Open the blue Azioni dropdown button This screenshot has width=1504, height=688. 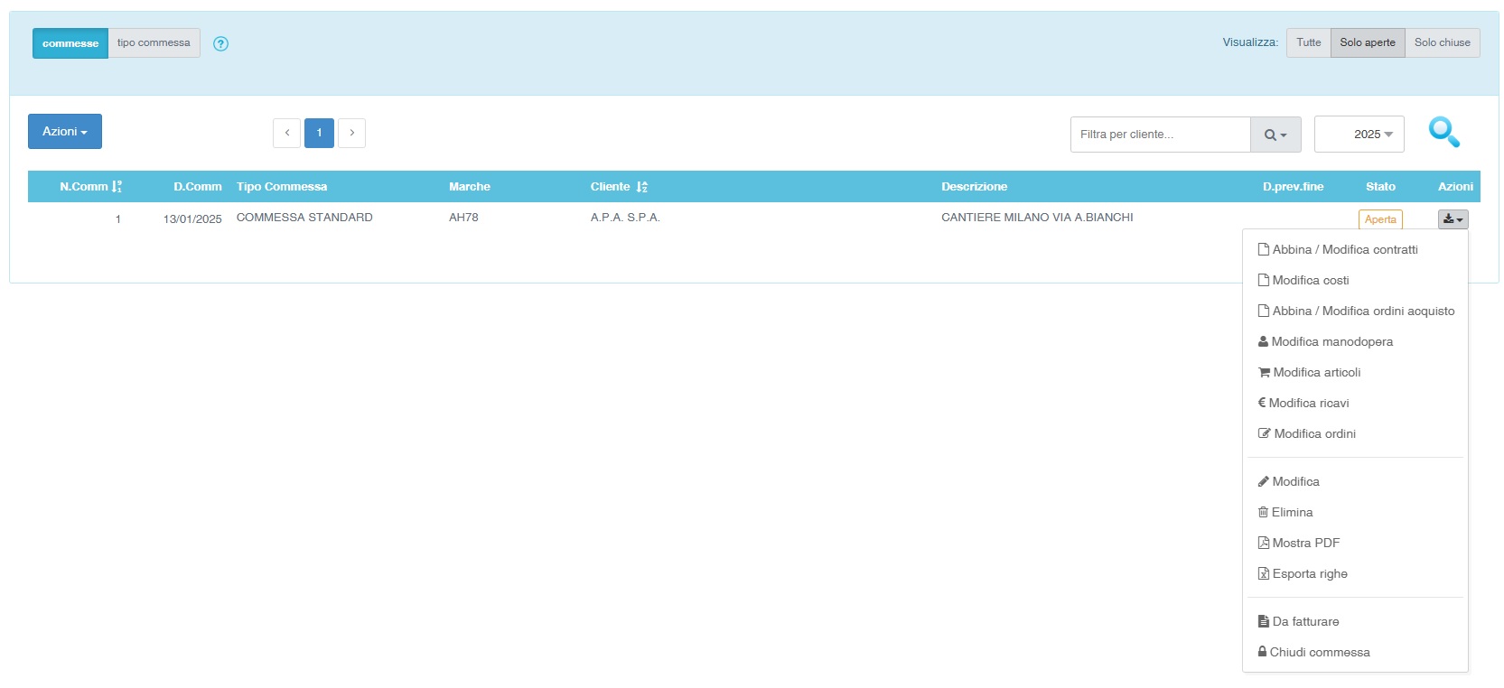click(65, 132)
